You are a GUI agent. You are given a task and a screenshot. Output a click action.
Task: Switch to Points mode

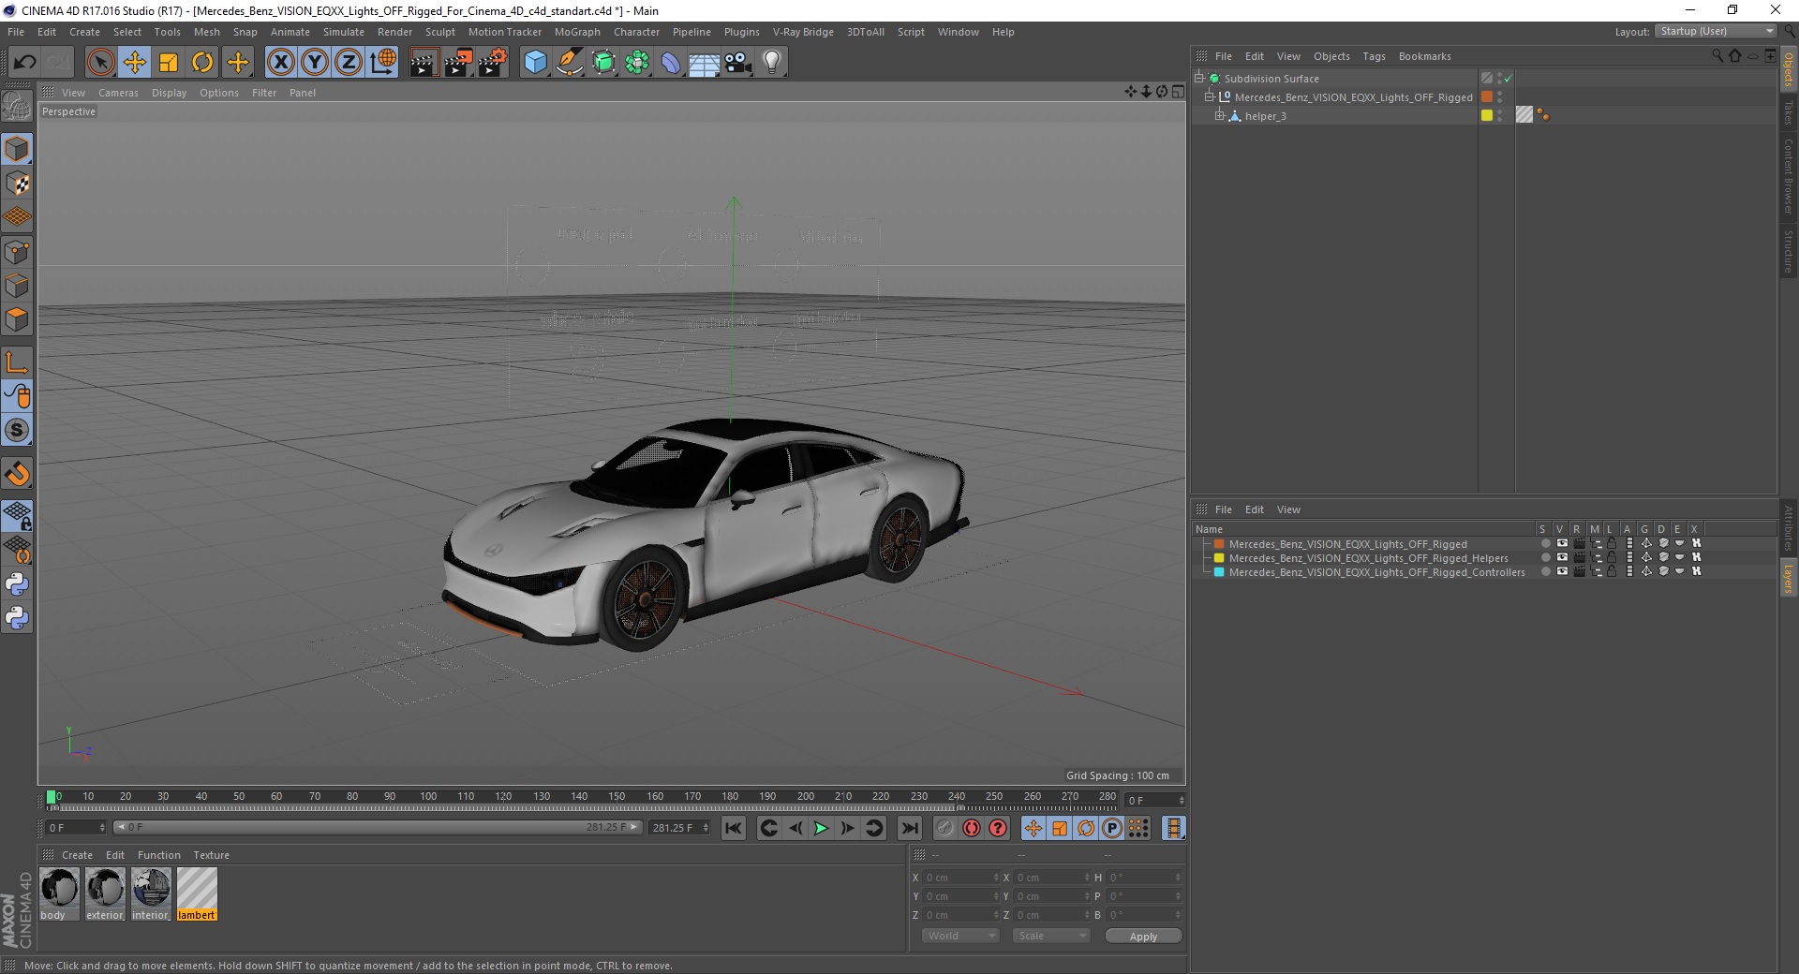coord(17,252)
